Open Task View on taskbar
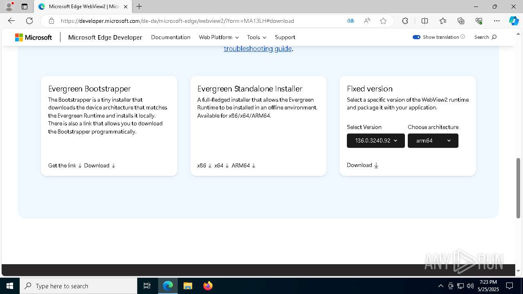523x294 pixels. tap(147, 286)
